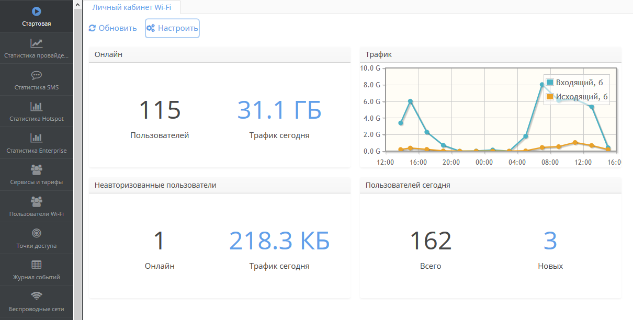Click the Статистика SMS speech bubble icon

[x=37, y=75]
